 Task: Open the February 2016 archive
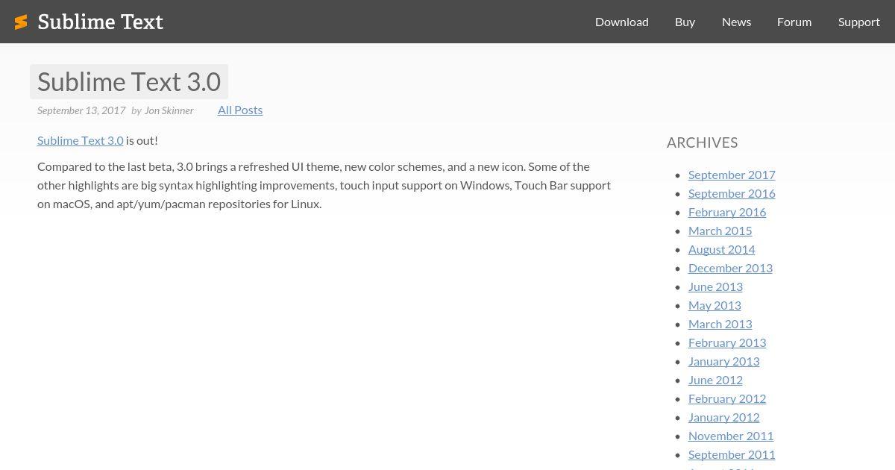(x=727, y=212)
